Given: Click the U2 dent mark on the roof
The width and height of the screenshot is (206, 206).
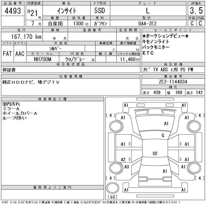Looking at the screenshot, I should click(155, 153).
